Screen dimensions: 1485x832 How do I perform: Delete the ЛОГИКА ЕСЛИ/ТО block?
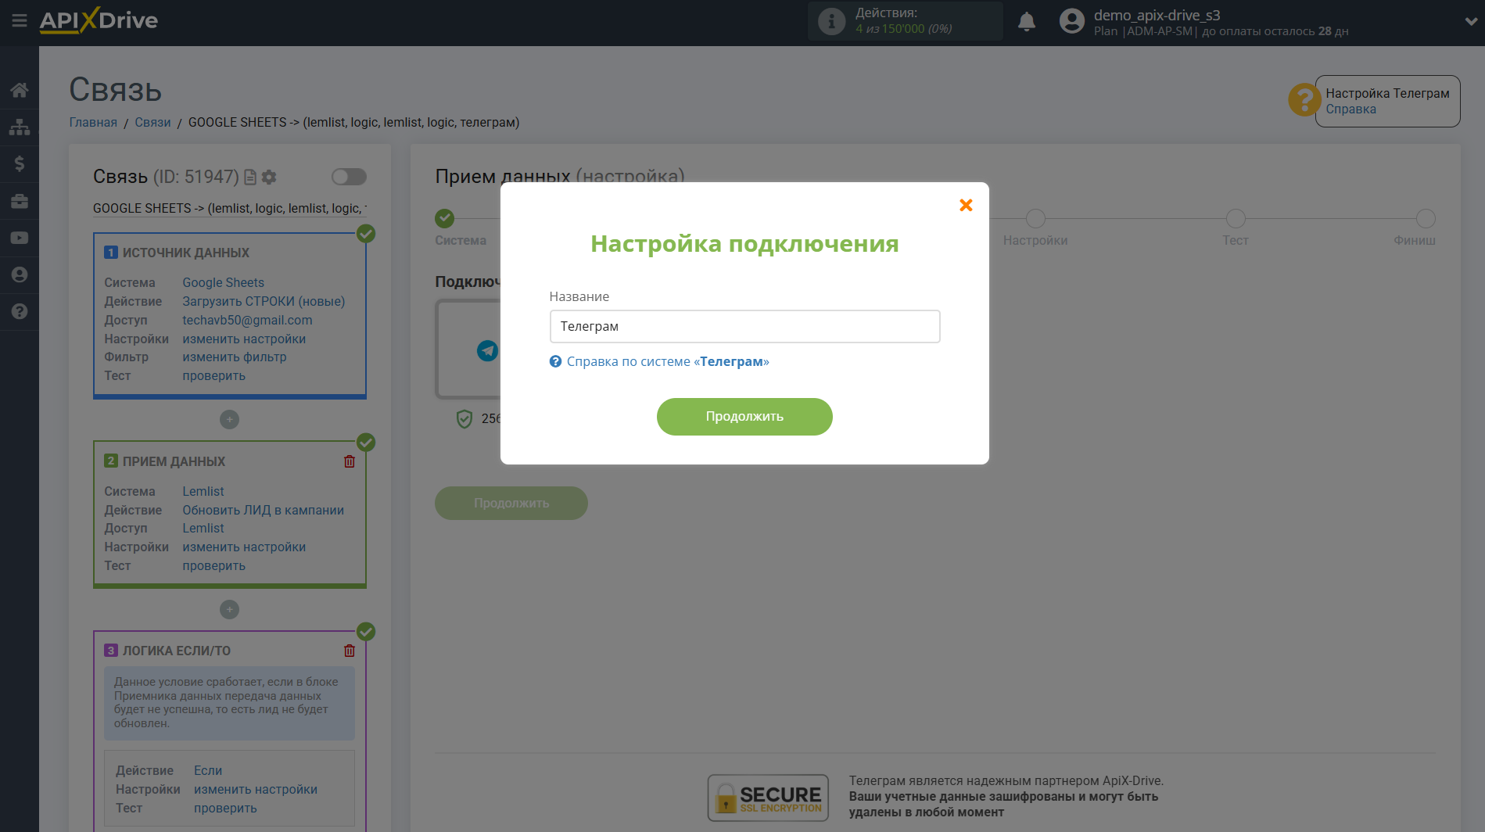point(350,651)
